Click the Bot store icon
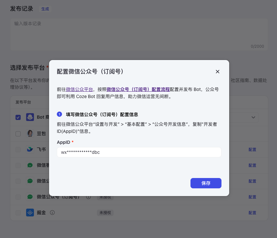Viewport: 277px width, 238px height. (30, 117)
